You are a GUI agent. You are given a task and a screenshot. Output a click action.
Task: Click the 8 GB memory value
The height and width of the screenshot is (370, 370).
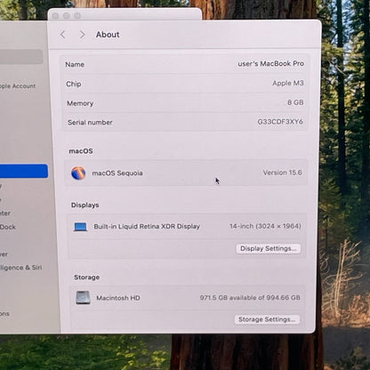coord(295,102)
